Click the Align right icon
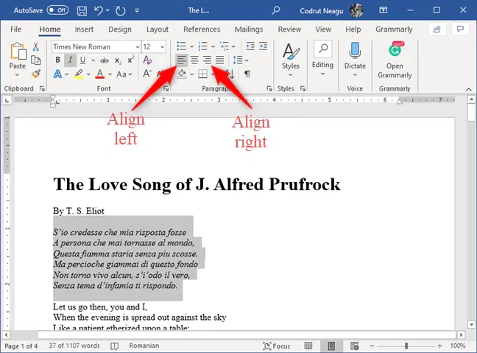477x353 pixels. tap(208, 60)
